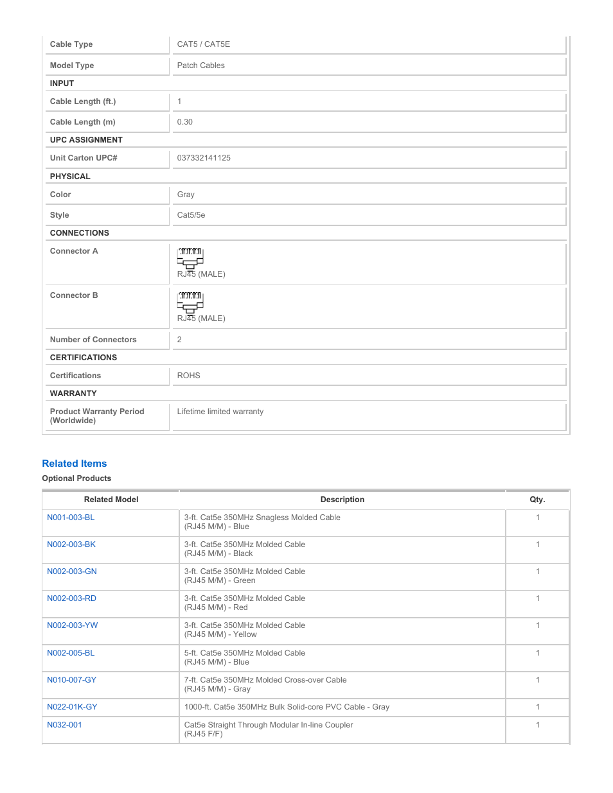Screen dimensions: 613x793
Task: Select the 1000-ft. Bulk Solid-core PVC Cable description
Action: click(x=287, y=707)
